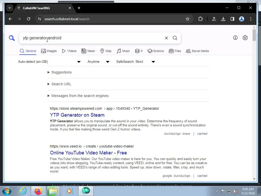This screenshot has height=196, width=261.
Task: Switch to Social Media search tab
Action: (x=197, y=51)
